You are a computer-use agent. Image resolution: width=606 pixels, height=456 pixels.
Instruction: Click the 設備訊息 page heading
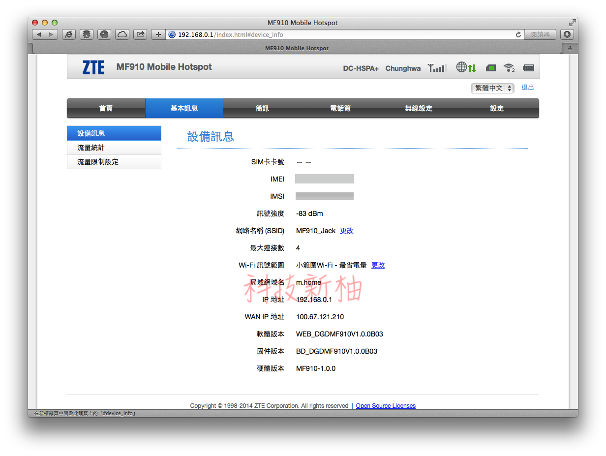click(x=211, y=137)
